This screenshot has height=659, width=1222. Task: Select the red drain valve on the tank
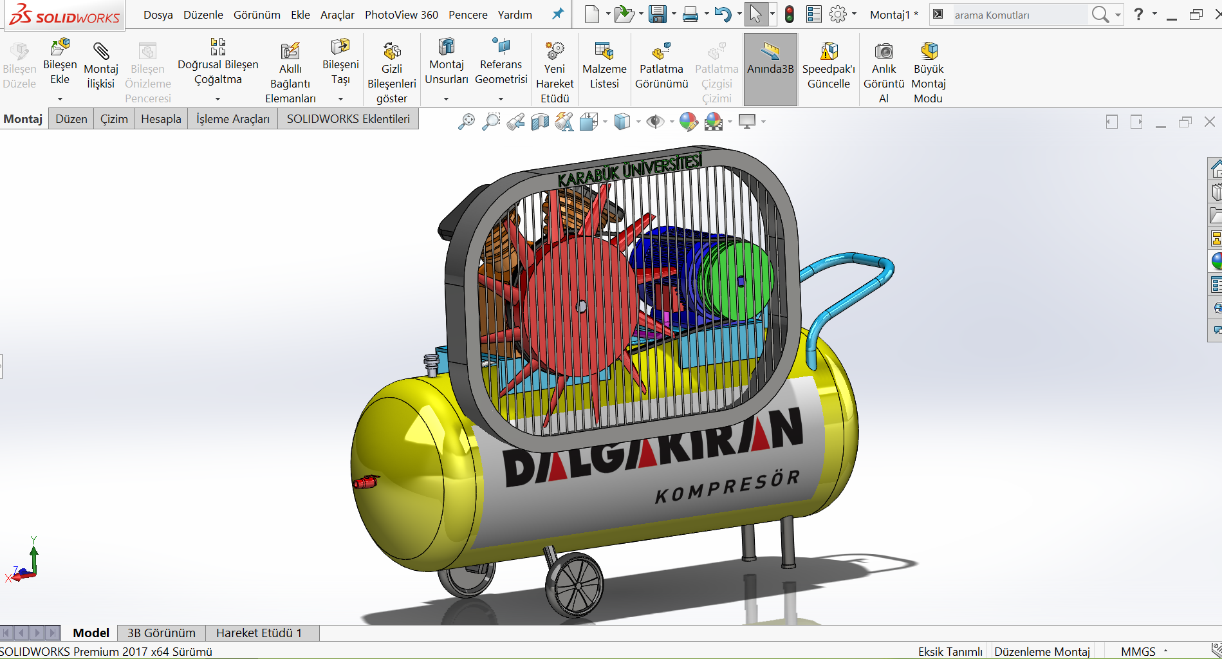click(x=366, y=482)
